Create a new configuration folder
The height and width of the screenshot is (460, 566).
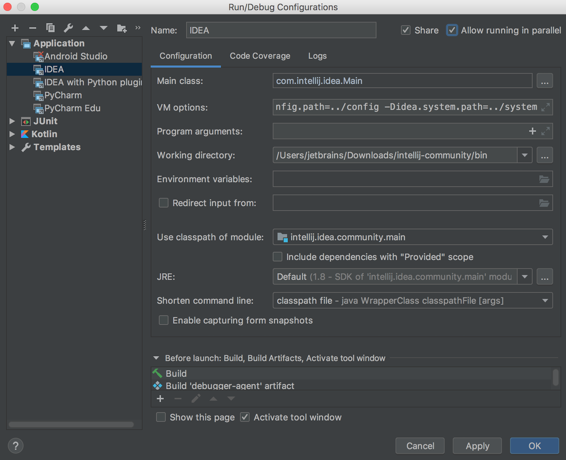122,28
